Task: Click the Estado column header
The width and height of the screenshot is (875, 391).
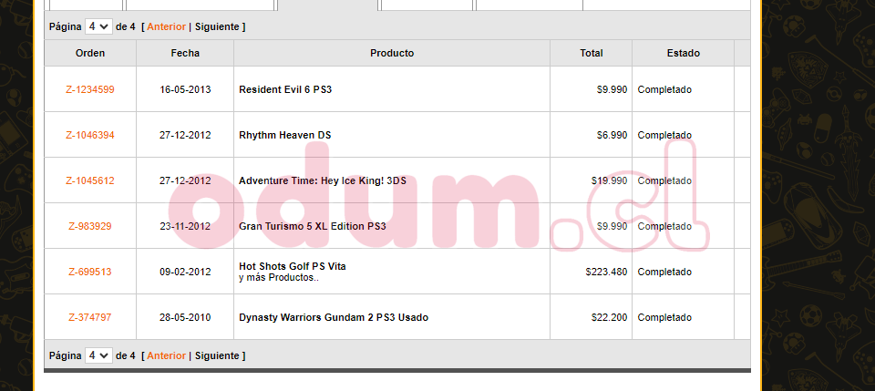Action: pos(683,53)
